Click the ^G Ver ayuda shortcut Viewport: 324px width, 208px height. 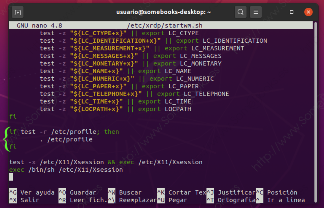32,192
